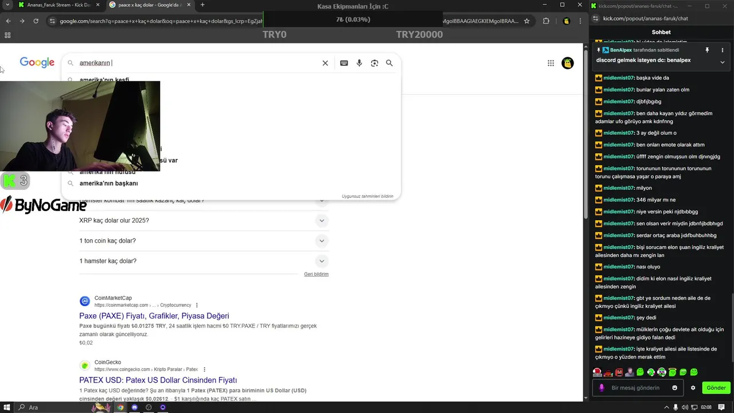Click the purple microphone icon in chat box
This screenshot has width=734, height=413.
(602, 388)
